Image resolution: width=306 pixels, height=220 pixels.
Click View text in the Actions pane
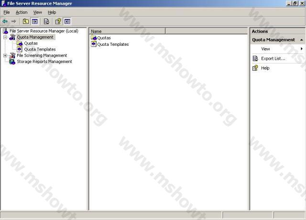coord(265,49)
